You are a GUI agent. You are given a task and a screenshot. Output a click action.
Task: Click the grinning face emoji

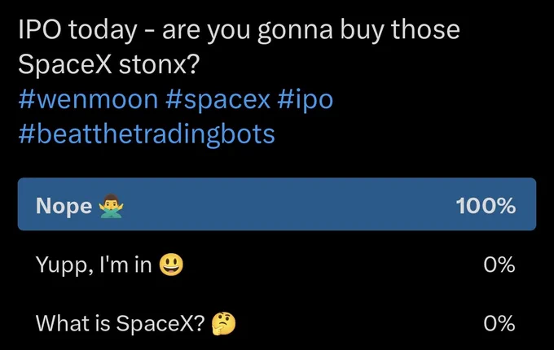pos(171,265)
